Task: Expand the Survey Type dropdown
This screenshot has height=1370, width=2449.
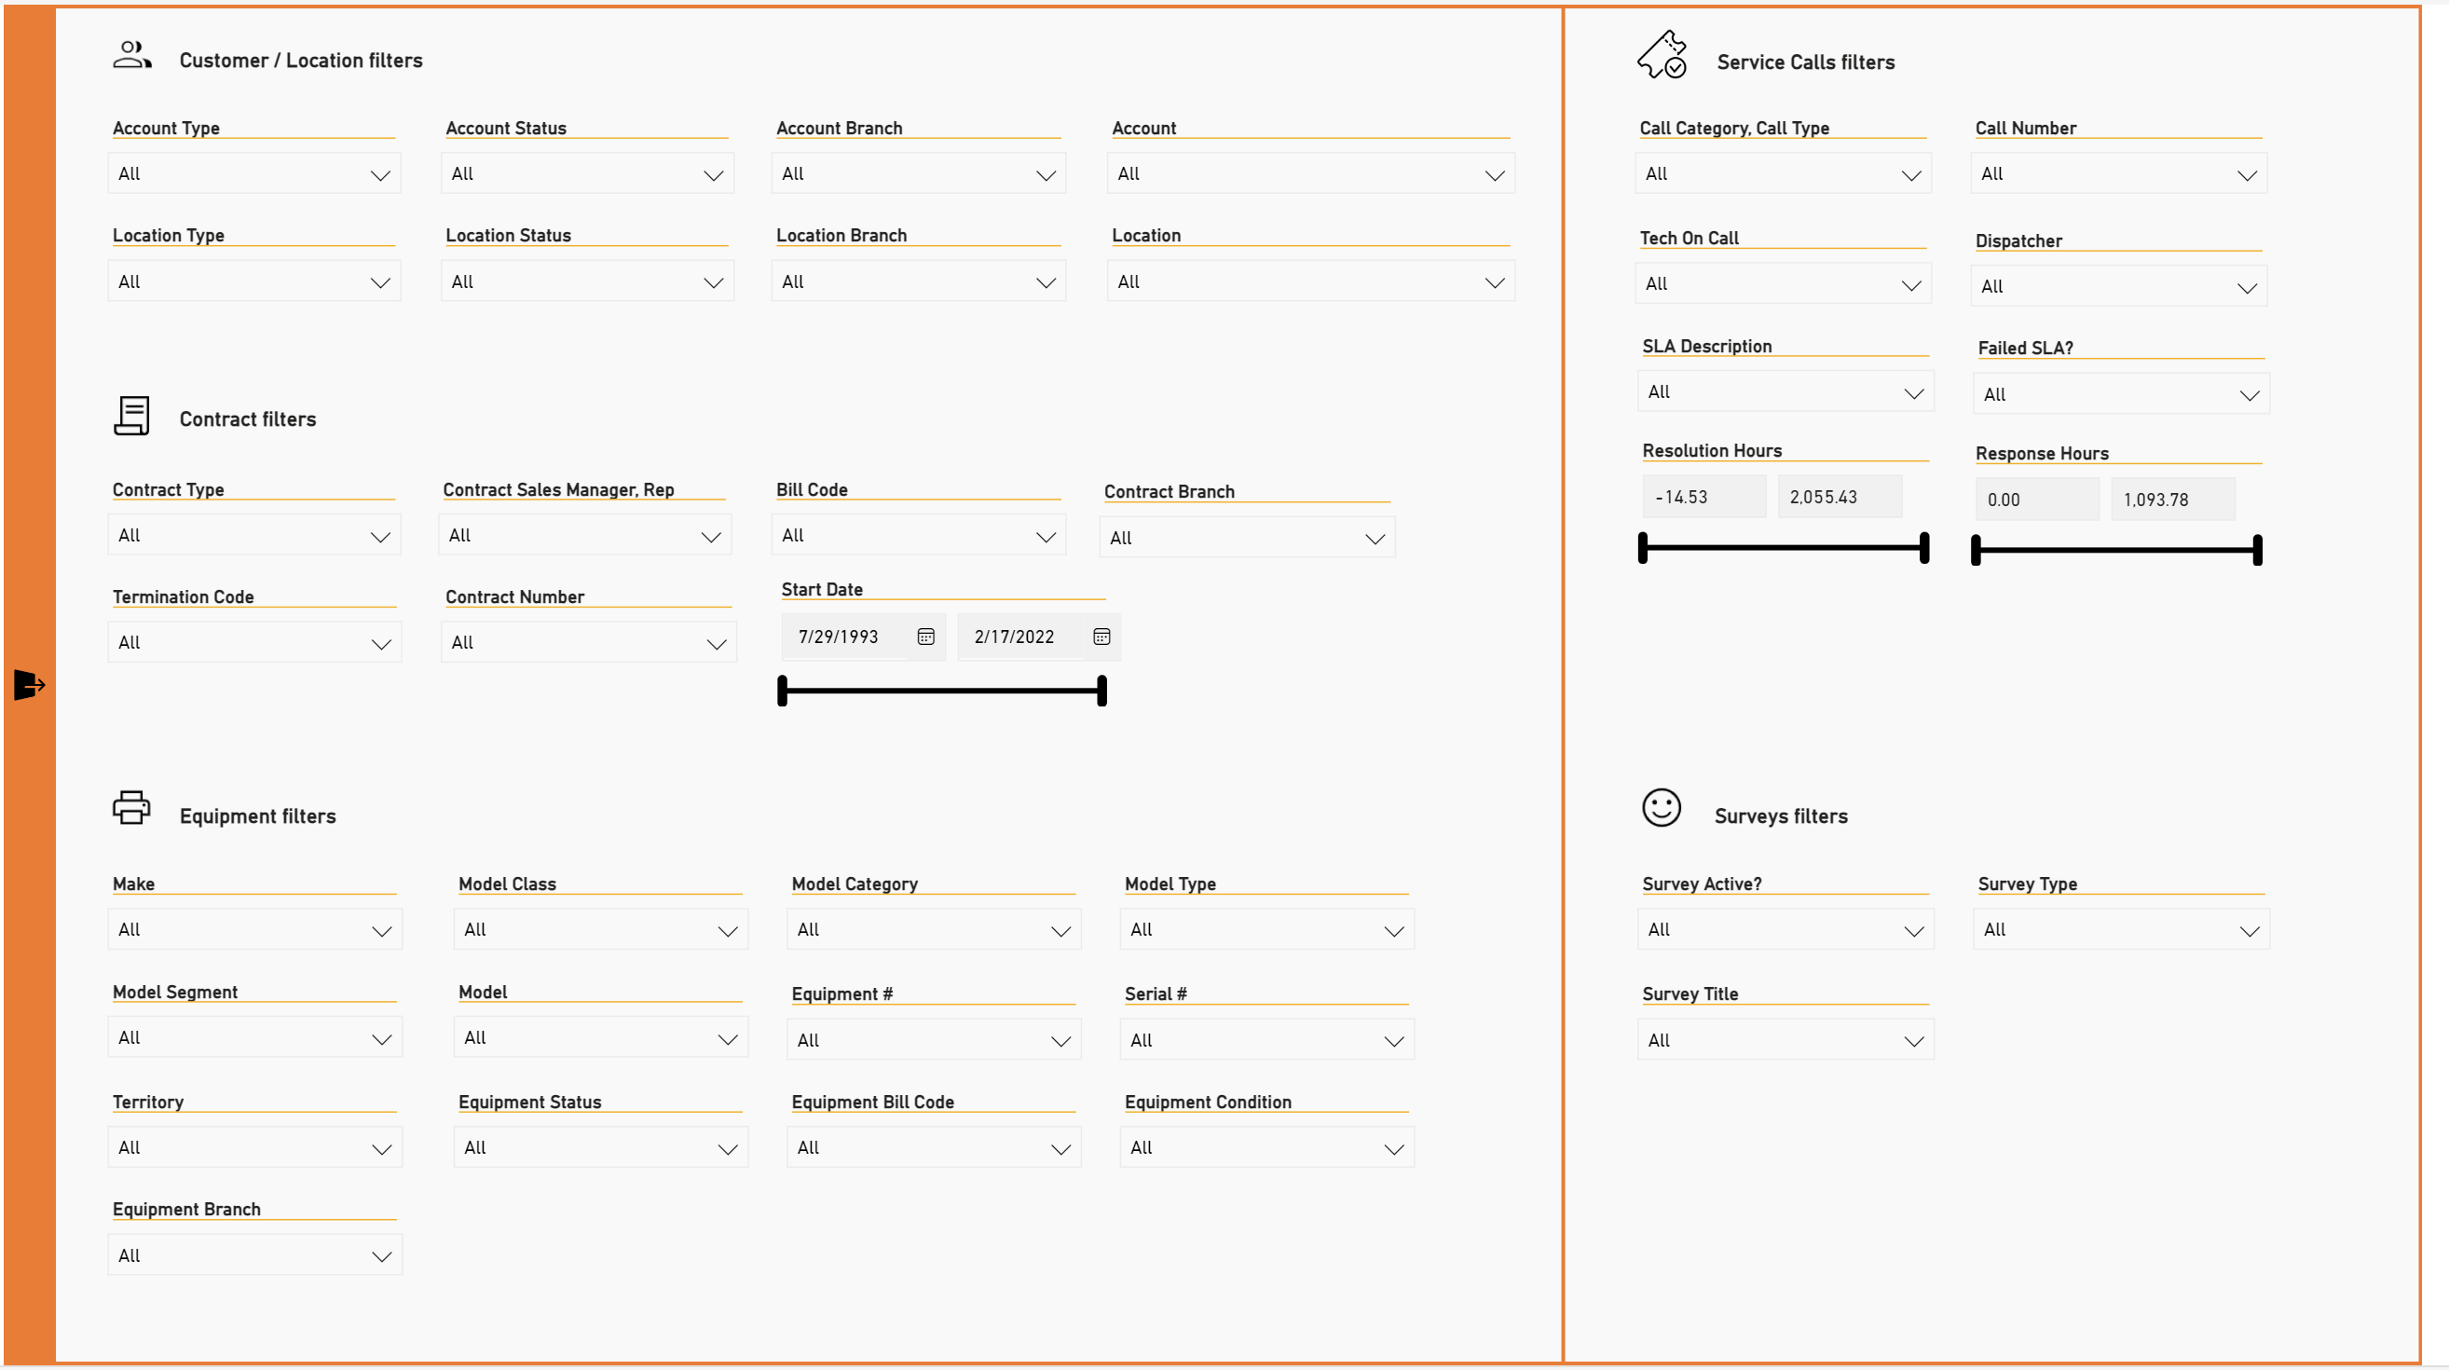Action: coord(2122,930)
